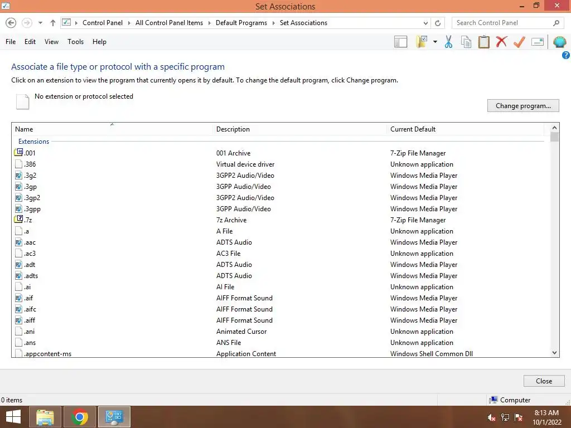
Task: Click the Refresh button in address bar
Action: (x=438, y=23)
